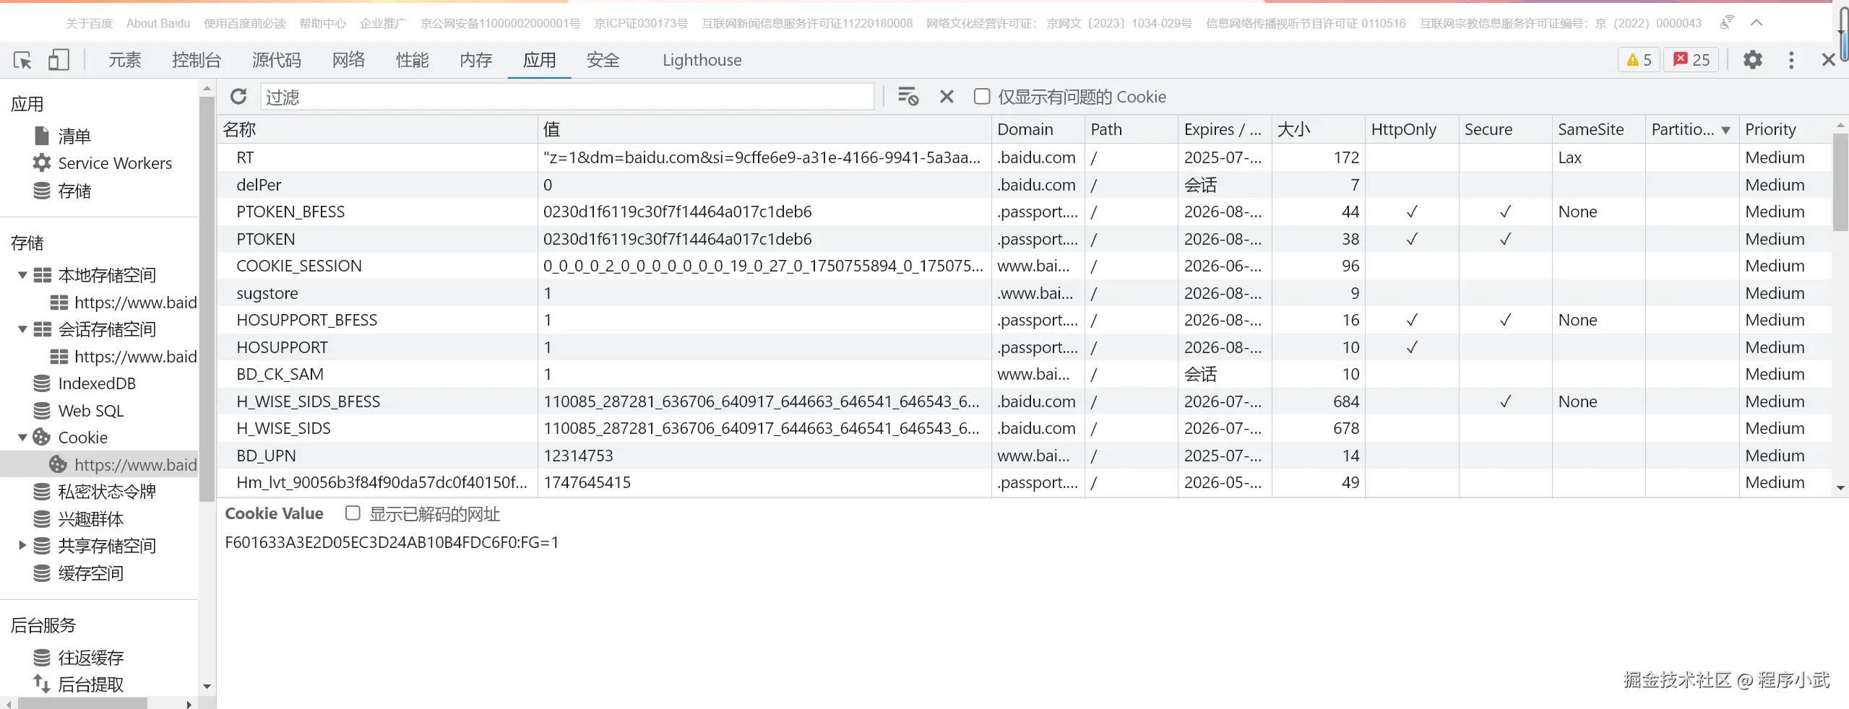1849x709 pixels.
Task: Sort cookies by the 大小 column header
Action: point(1318,129)
